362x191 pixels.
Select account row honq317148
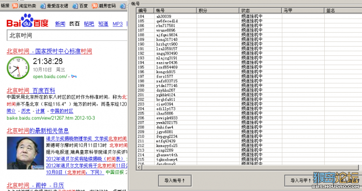point(249,39)
